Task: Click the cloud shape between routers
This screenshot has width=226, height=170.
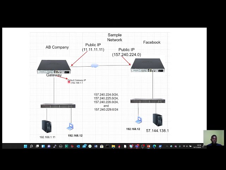Action: [x=95, y=65]
